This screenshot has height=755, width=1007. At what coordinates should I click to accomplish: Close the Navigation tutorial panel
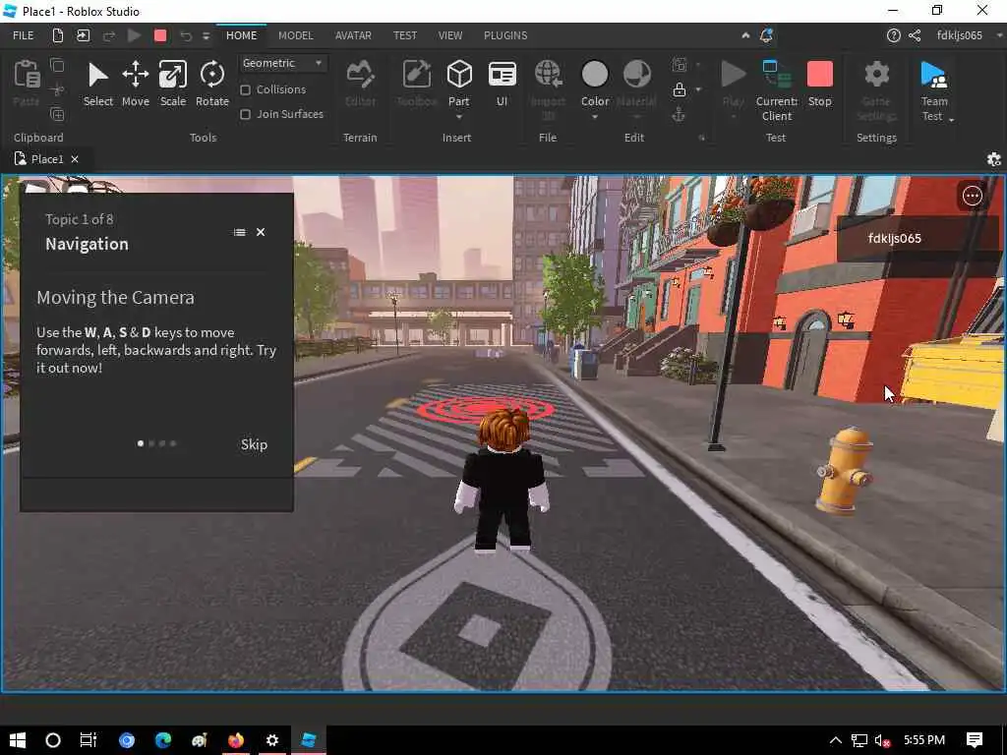(260, 232)
